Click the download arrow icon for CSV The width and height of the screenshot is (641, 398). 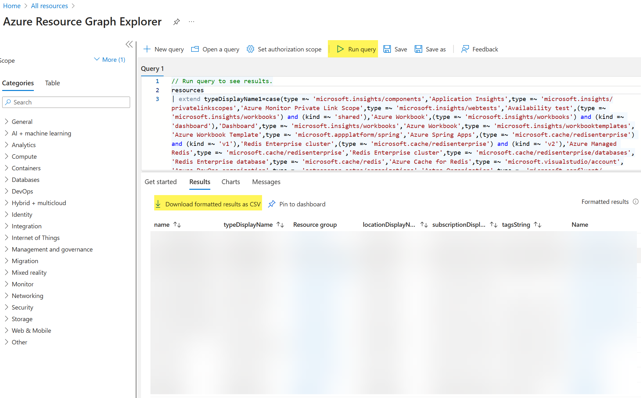158,204
